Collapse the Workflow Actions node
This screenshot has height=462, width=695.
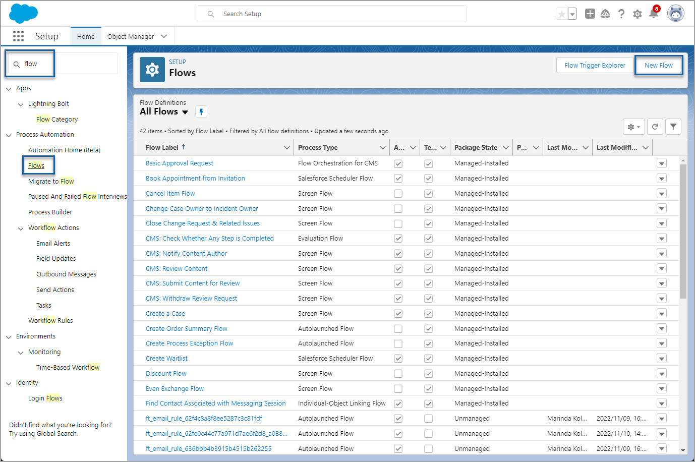tap(21, 228)
